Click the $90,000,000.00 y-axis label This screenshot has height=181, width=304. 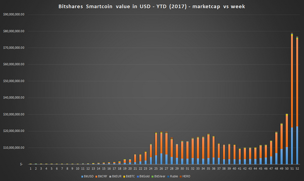coord(14,15)
